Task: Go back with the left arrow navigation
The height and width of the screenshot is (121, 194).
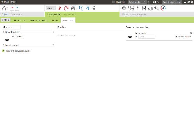Action: (x=2, y=20)
